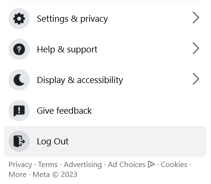The width and height of the screenshot is (211, 184).
Task: Expand the Display & accessibility chevron arrow
Action: coord(196,79)
